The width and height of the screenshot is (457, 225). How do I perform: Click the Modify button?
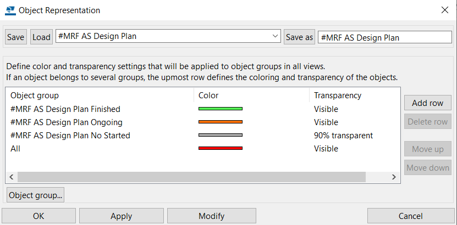[212, 216]
